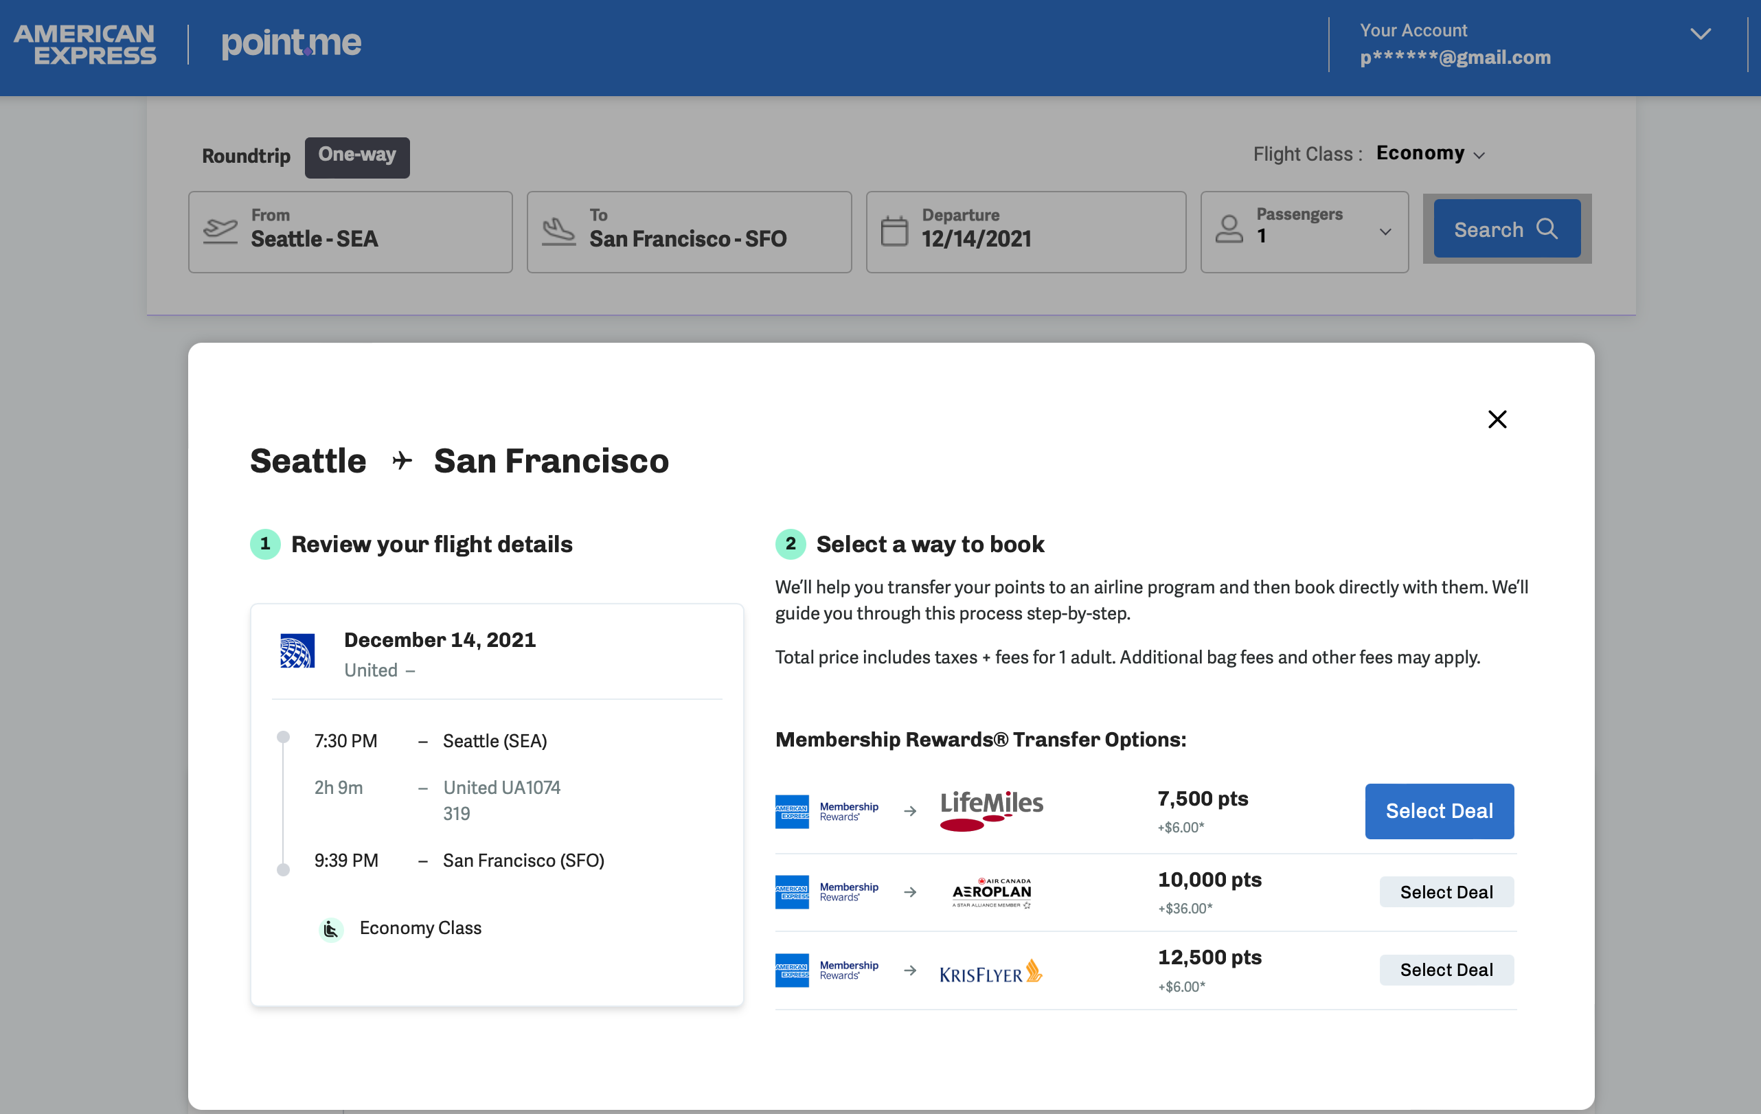Click the arrow icon in Aeroplan row
This screenshot has height=1114, width=1761.
point(910,891)
